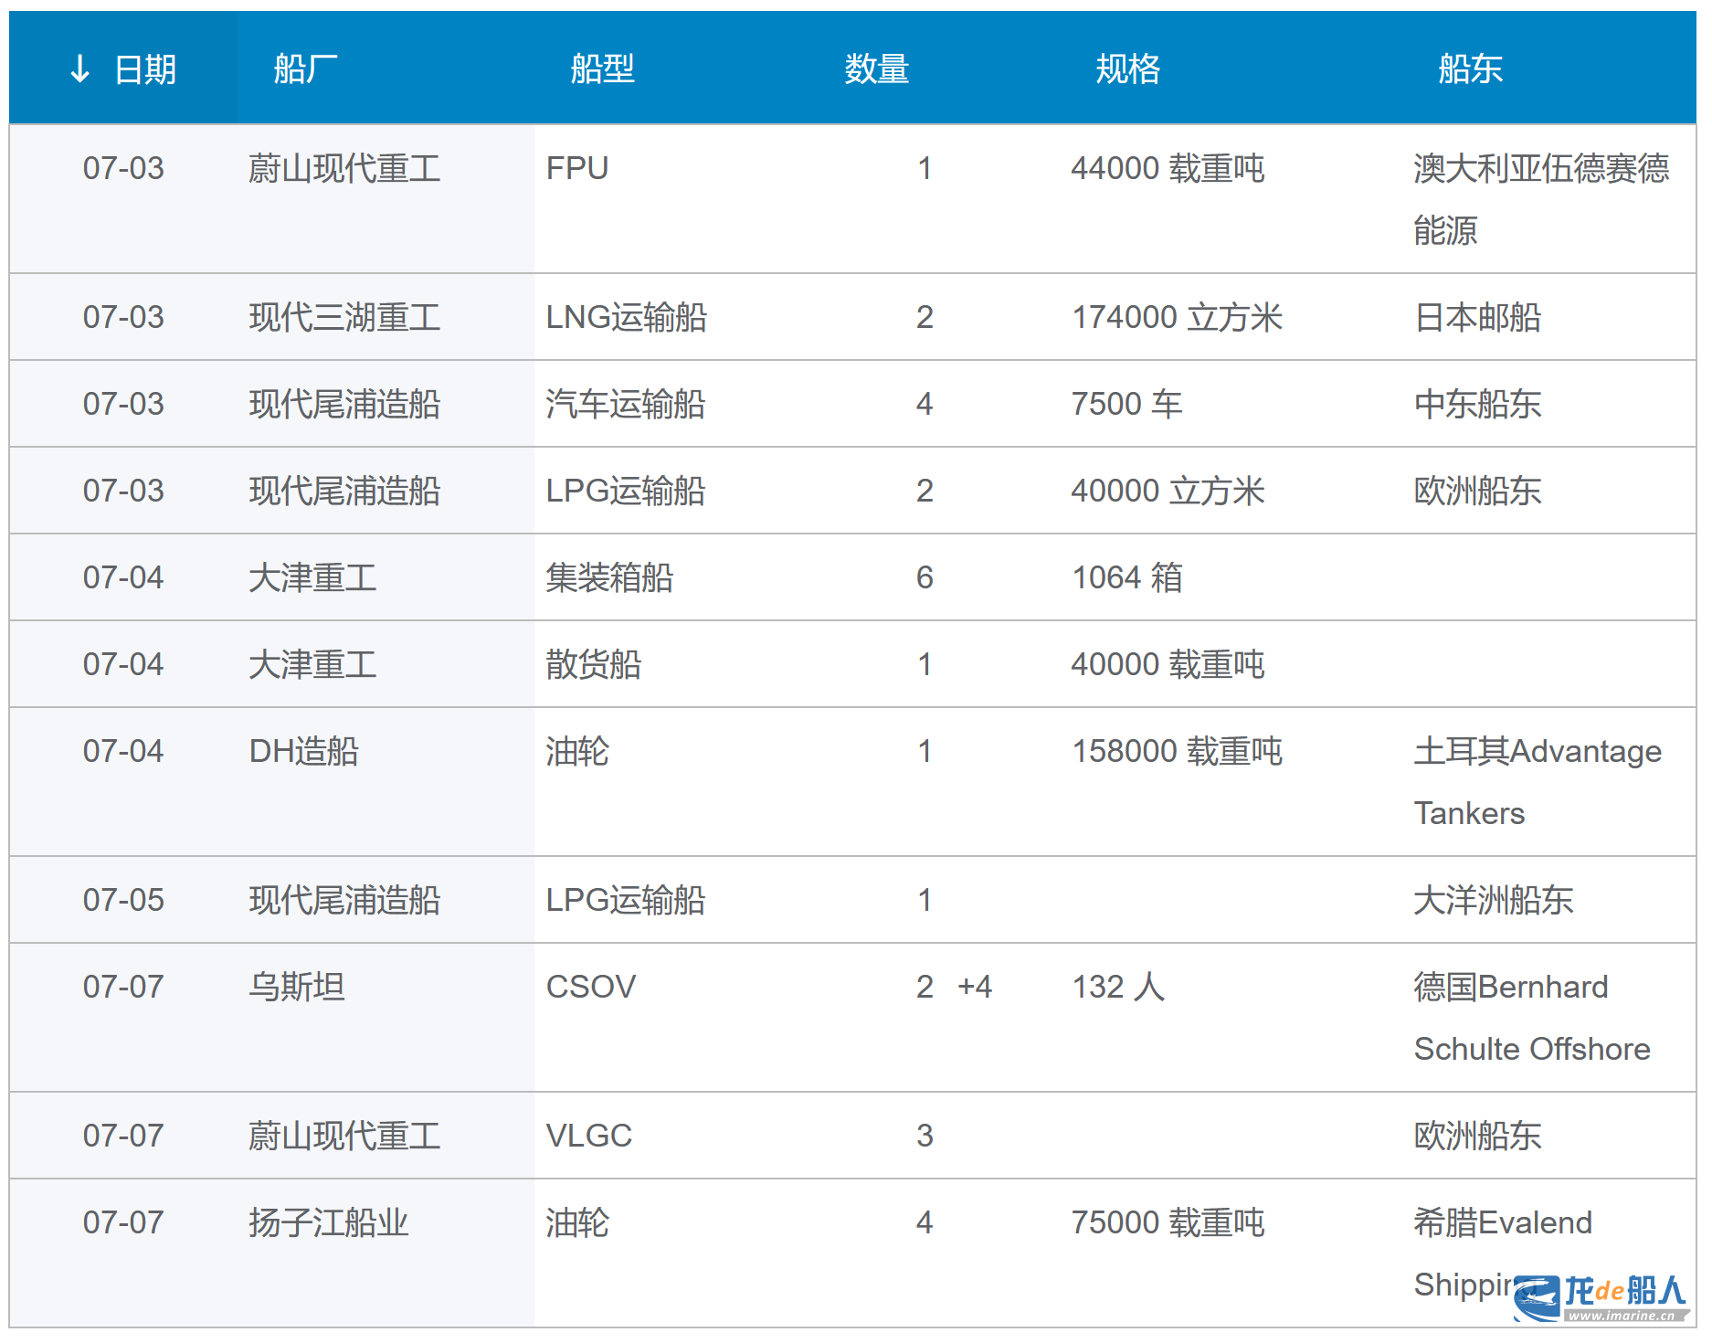Click the 船厂 column header
Image resolution: width=1712 pixels, height=1343 pixels.
pyautogui.click(x=305, y=69)
